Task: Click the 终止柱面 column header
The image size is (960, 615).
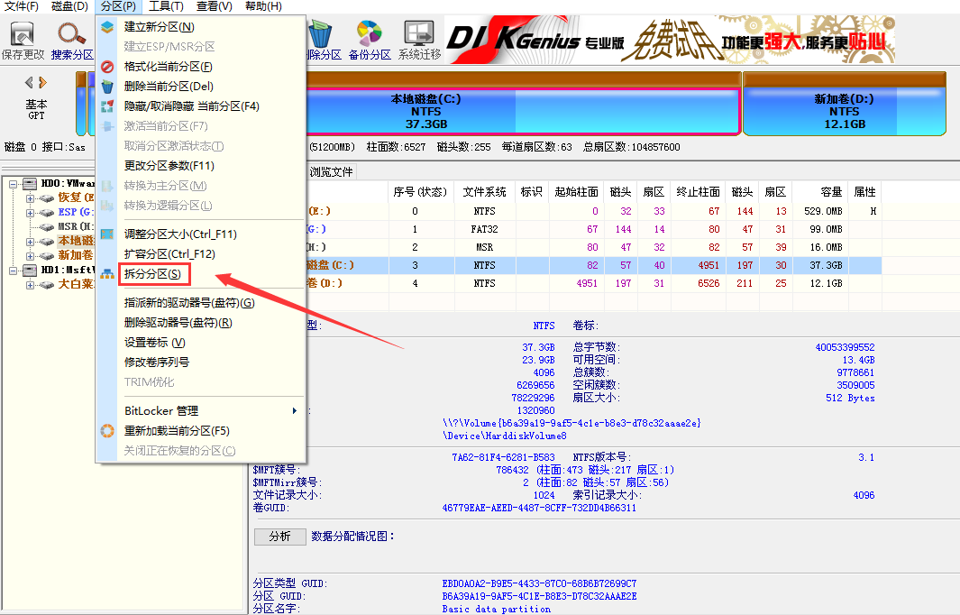Action: point(698,192)
